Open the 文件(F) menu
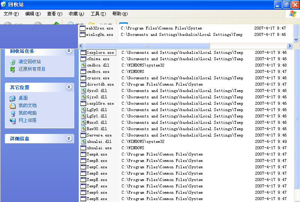Screen dimensions: 300x202 [11, 14]
